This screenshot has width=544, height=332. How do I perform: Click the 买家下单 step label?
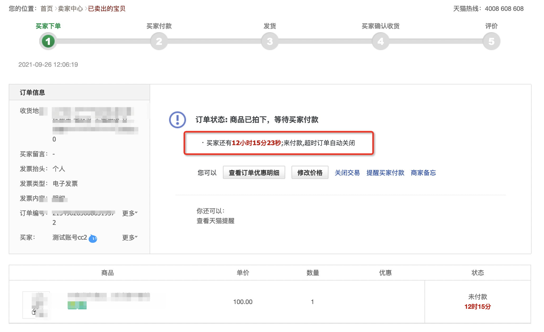pos(48,26)
